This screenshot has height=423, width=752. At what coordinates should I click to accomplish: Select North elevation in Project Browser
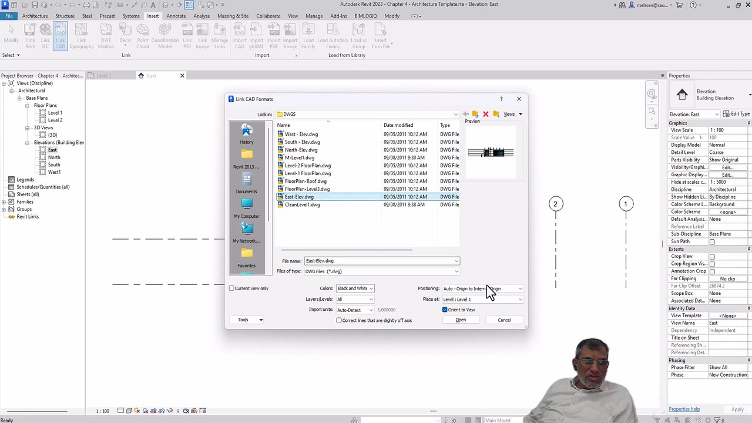(54, 157)
